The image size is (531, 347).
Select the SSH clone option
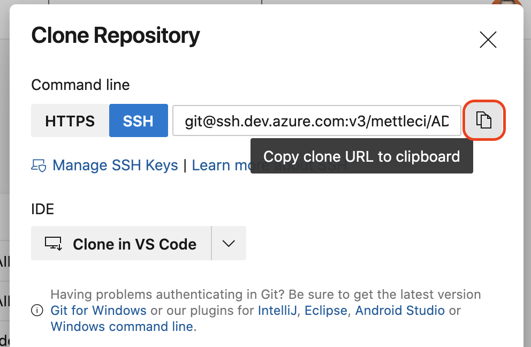coord(139,121)
